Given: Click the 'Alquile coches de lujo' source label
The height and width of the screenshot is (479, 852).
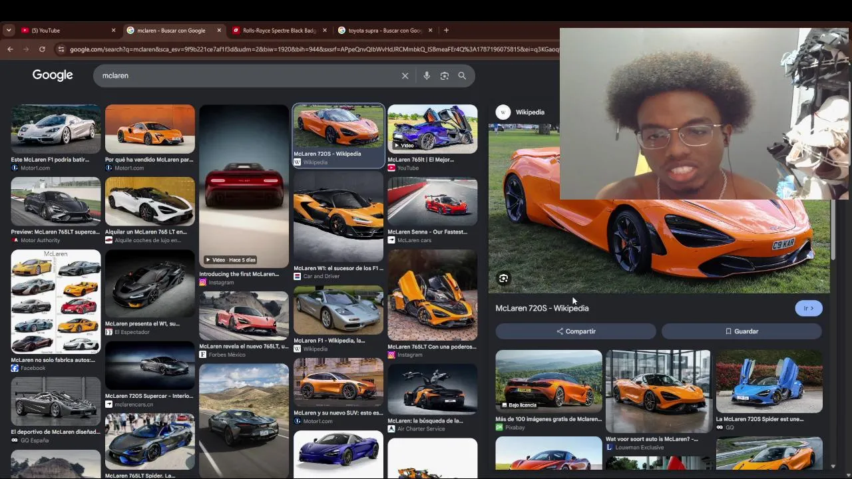Looking at the screenshot, I should (147, 240).
